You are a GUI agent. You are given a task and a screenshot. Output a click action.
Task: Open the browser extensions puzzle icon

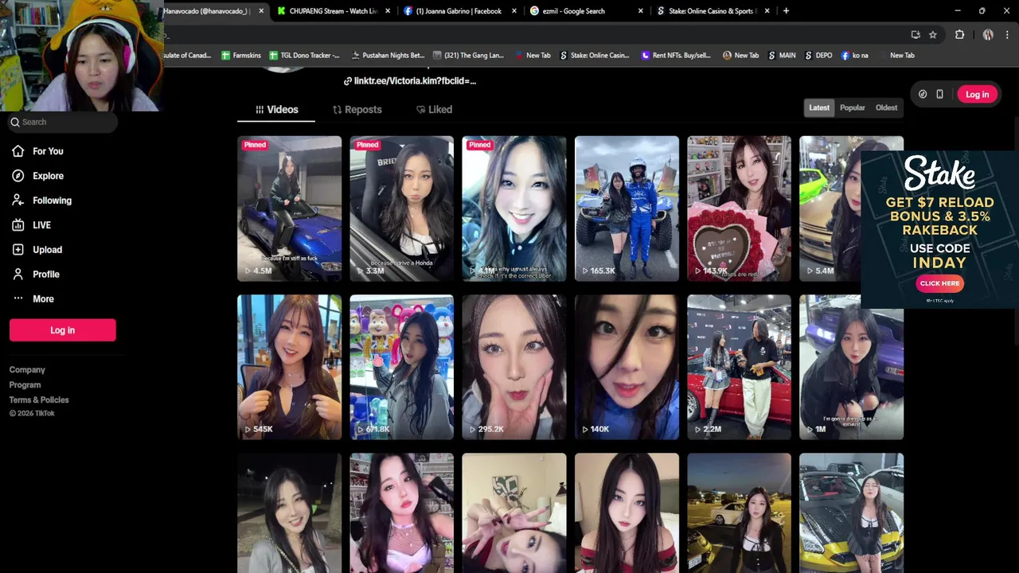click(959, 35)
